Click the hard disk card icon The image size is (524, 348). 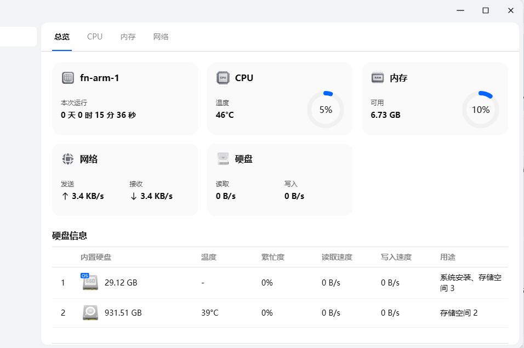223,159
